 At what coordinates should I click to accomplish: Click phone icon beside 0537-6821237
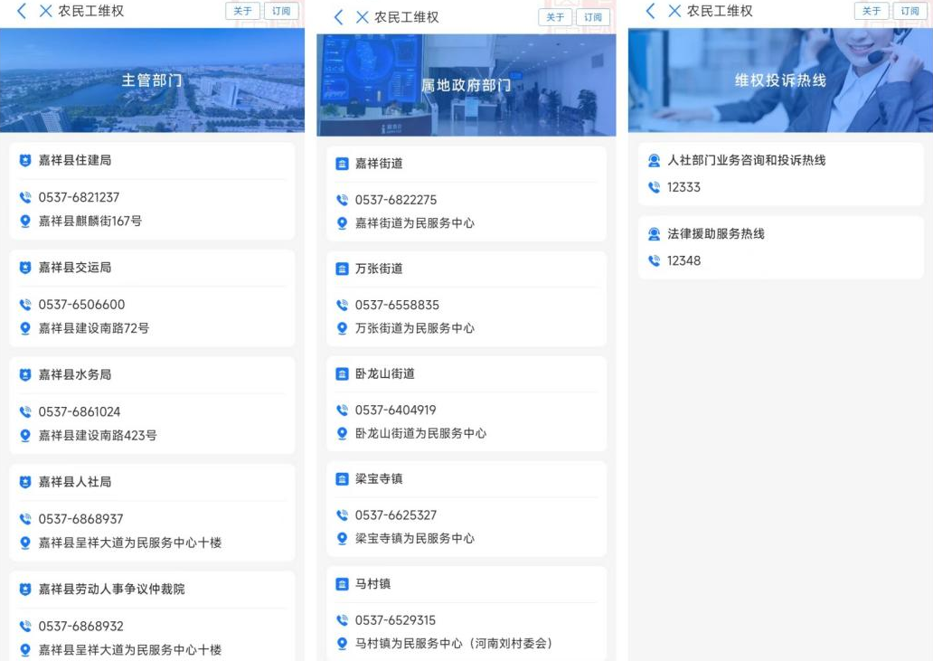click(25, 197)
